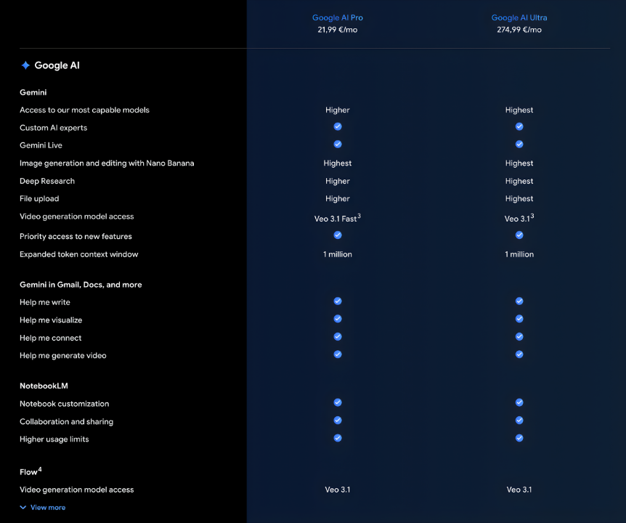Click 'Priority access to new features' label
The image size is (626, 523).
click(76, 236)
